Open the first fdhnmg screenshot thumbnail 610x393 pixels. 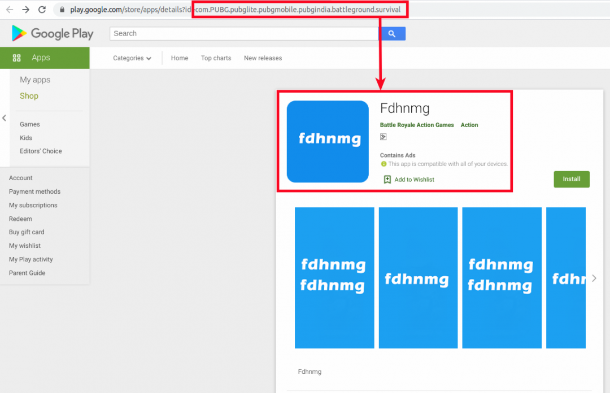click(x=334, y=277)
